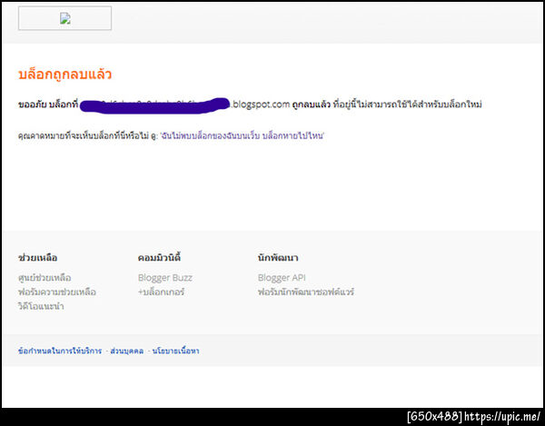Open the Blogger API developer link
The image size is (545, 426).
282,278
